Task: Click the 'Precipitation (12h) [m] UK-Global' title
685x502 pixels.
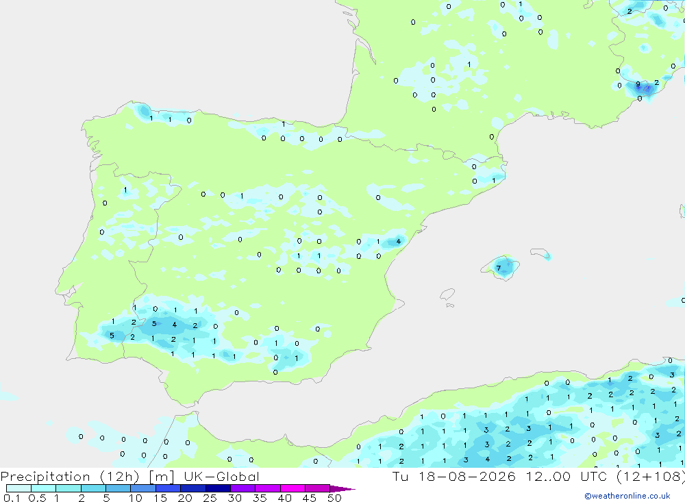Action: [129, 477]
